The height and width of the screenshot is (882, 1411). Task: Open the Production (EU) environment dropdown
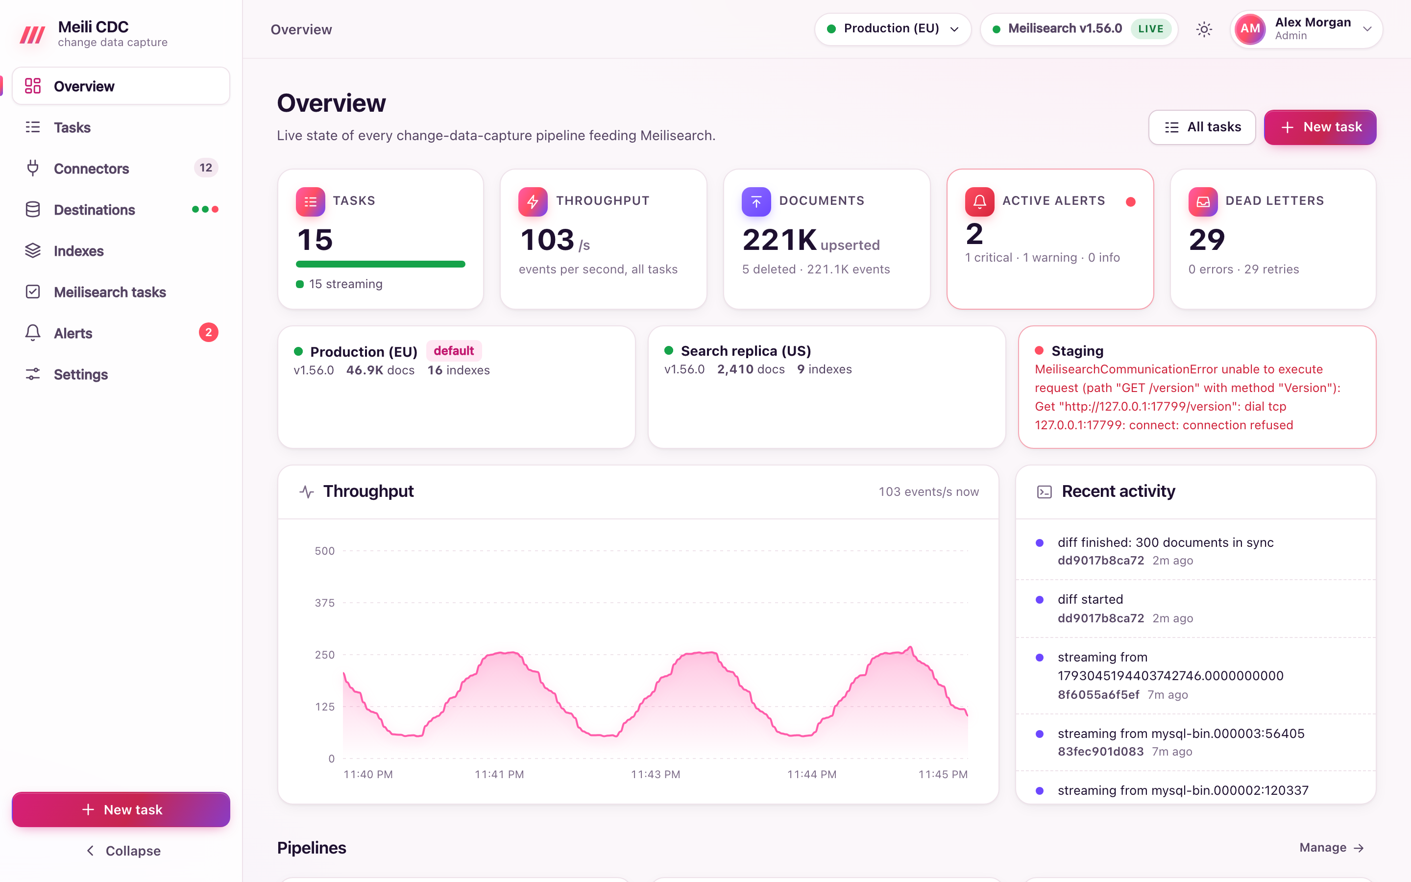point(893,29)
